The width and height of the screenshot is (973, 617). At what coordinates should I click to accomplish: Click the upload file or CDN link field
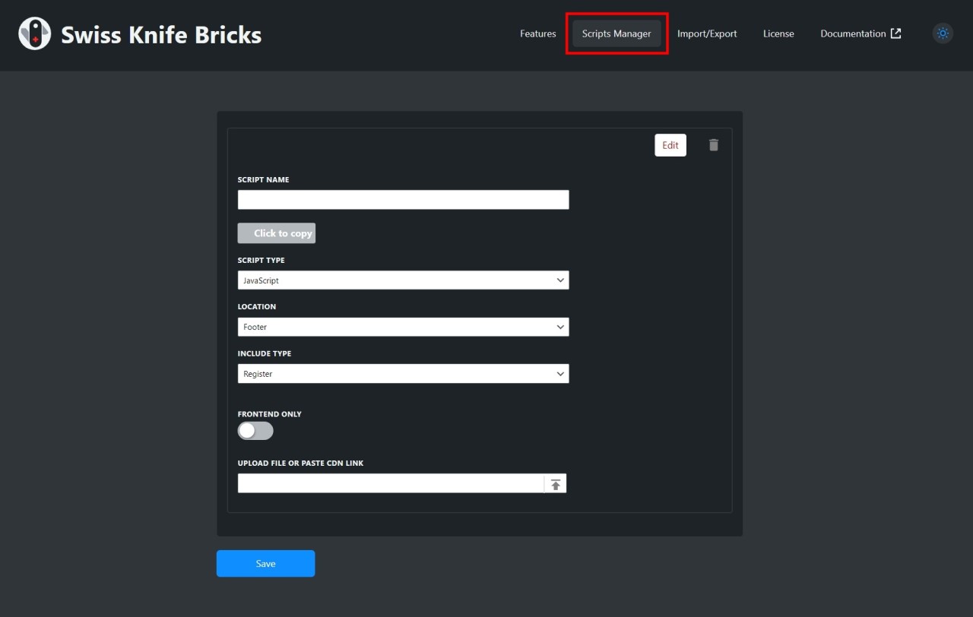click(391, 483)
